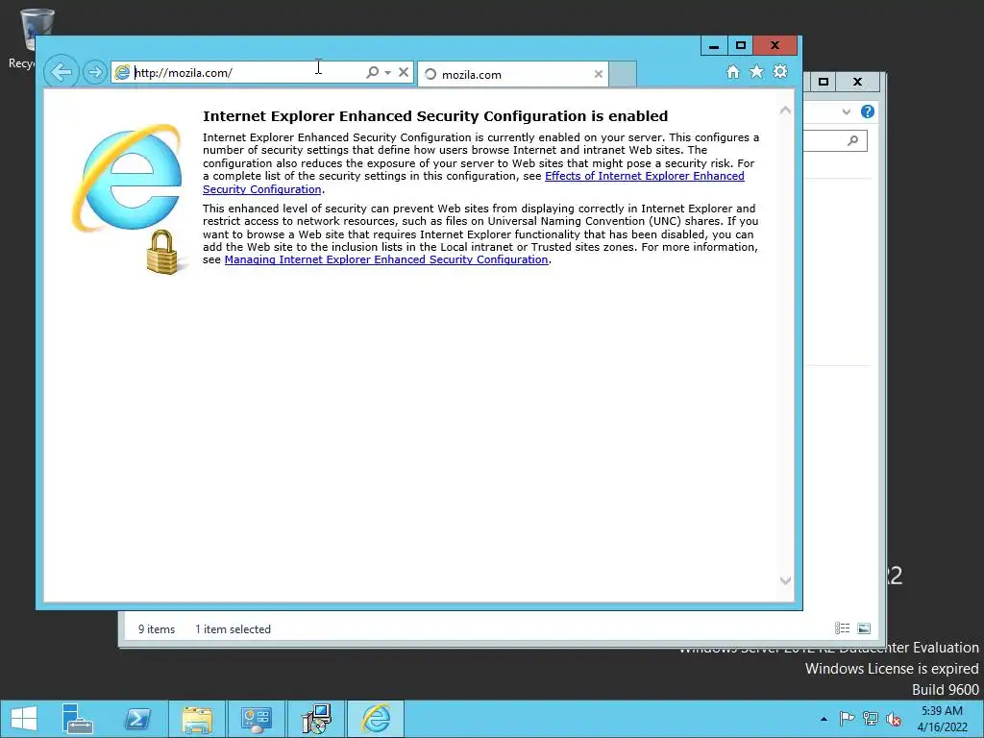Switch Explorer window to details view icon

pos(842,628)
